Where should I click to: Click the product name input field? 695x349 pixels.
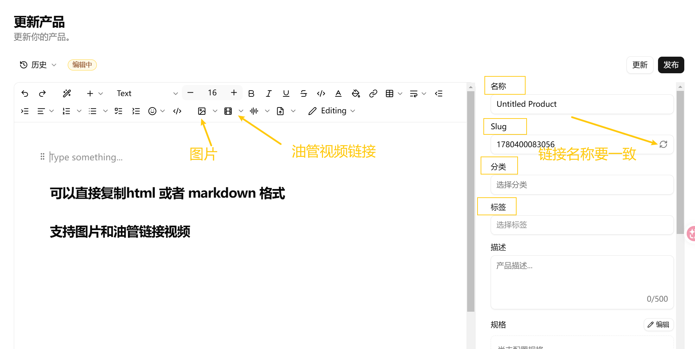pos(582,104)
